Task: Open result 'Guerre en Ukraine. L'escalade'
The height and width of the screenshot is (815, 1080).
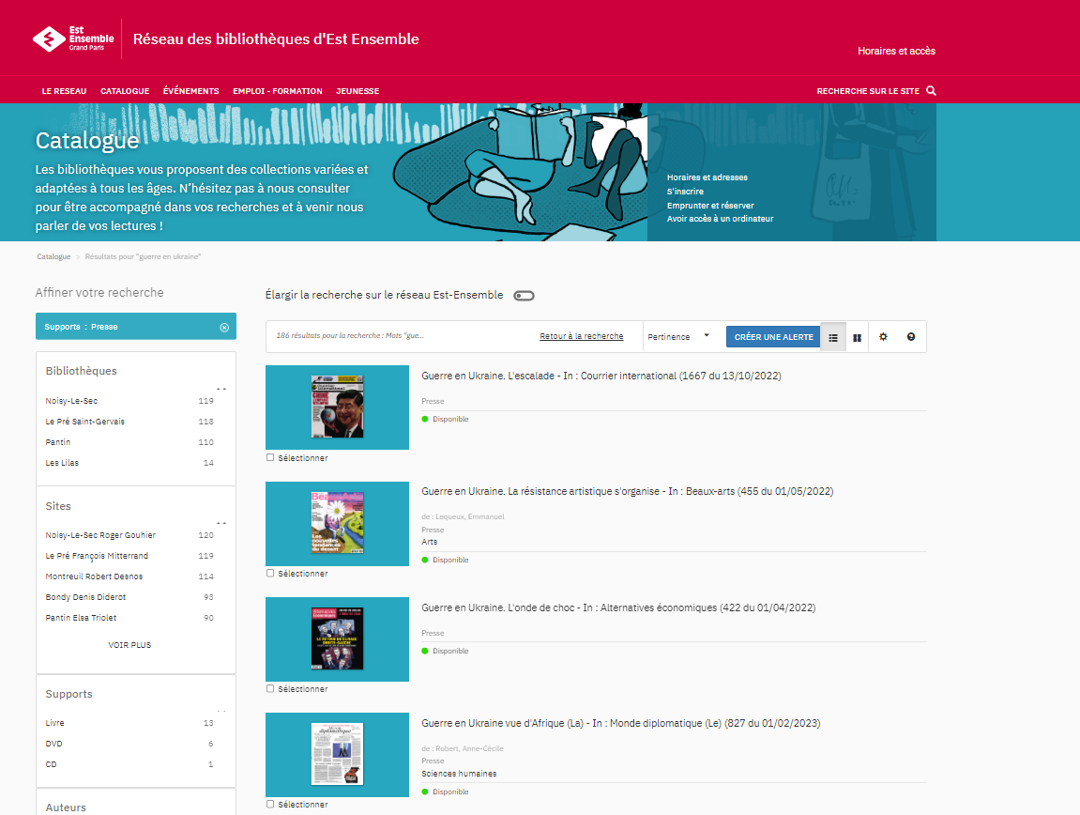Action: 601,376
